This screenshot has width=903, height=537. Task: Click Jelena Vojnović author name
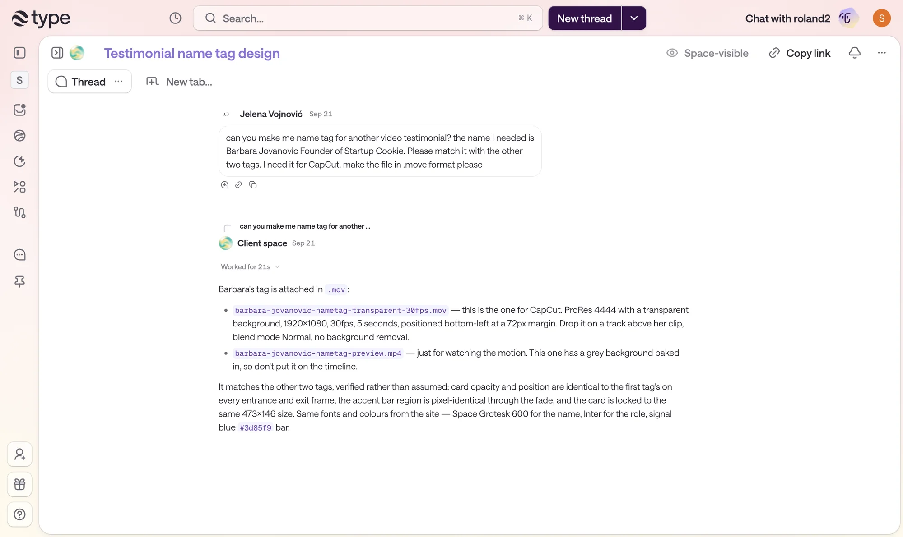tap(271, 114)
